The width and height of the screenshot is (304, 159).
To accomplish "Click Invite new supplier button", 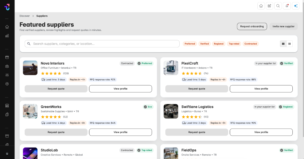I will [284, 27].
